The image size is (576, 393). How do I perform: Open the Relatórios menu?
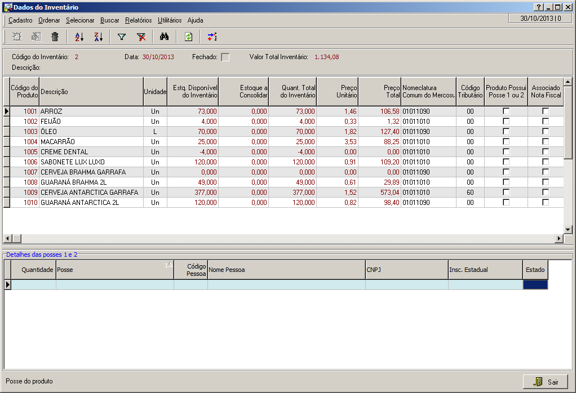pyautogui.click(x=138, y=20)
